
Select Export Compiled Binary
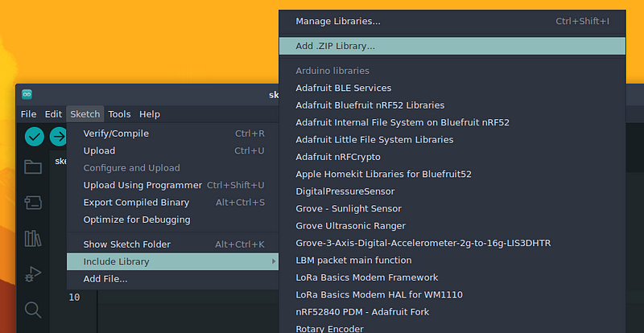[x=172, y=203]
